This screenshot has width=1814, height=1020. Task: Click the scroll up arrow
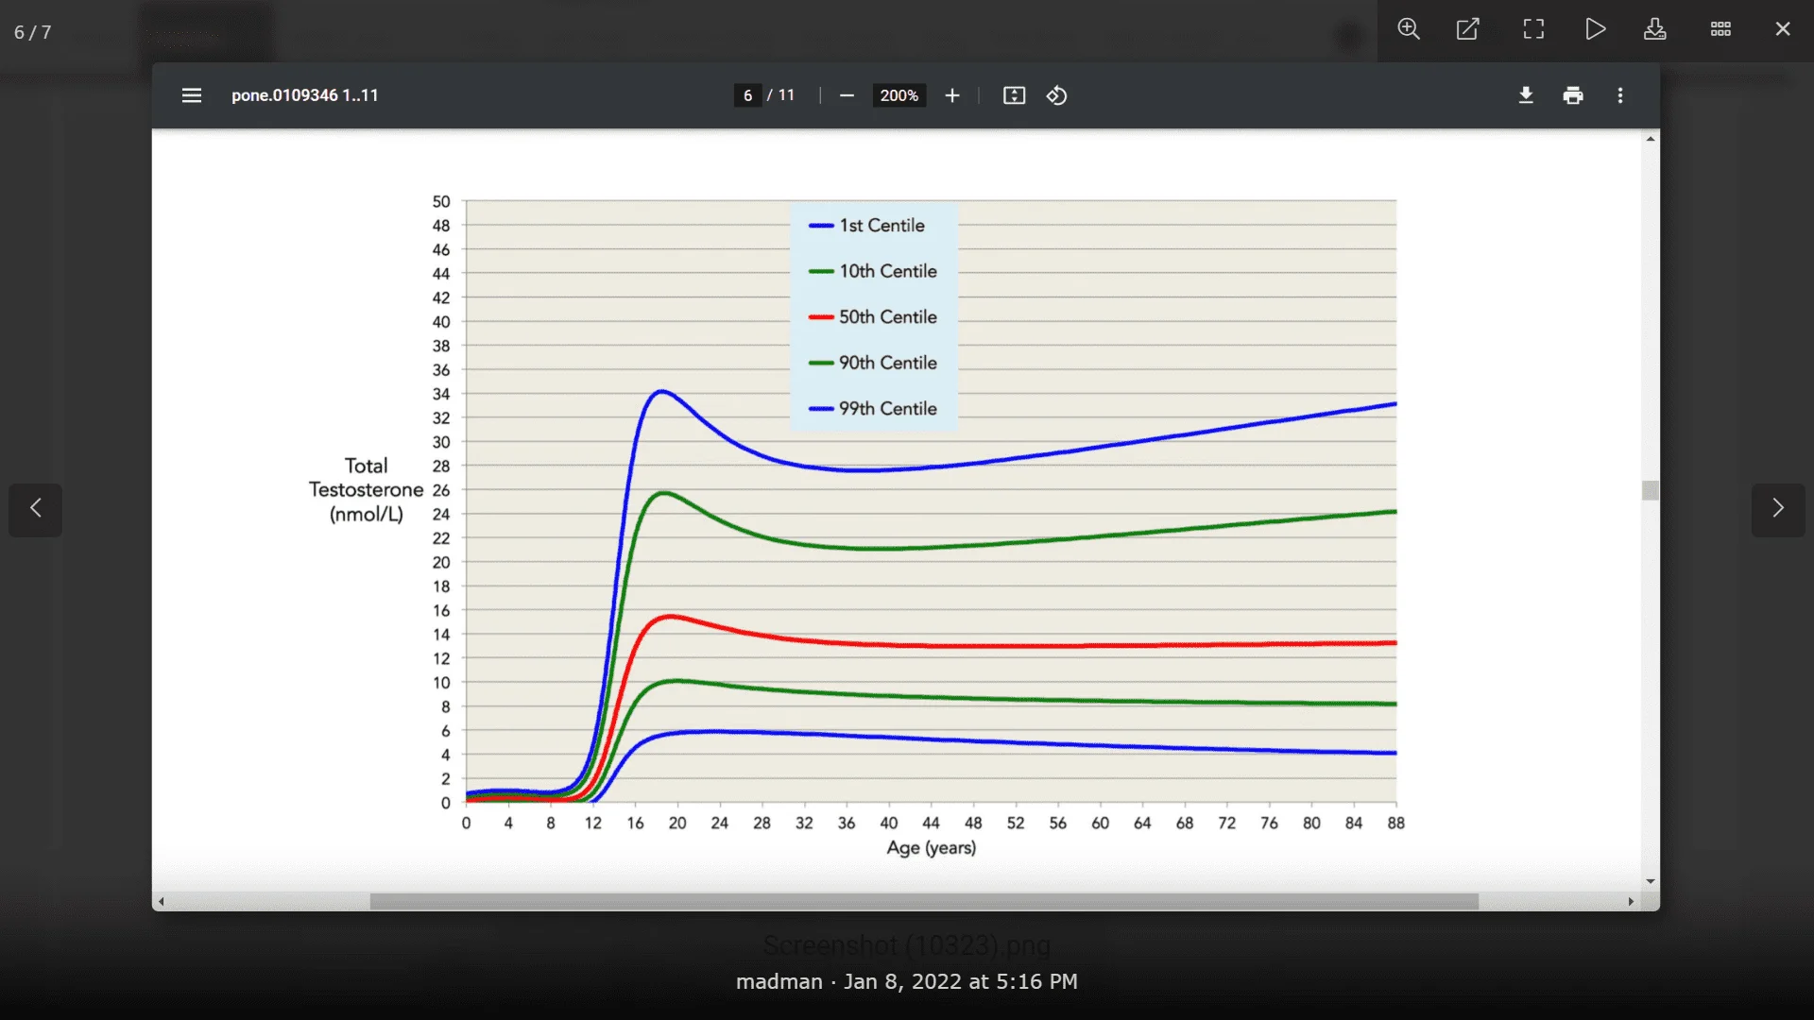coord(1651,139)
